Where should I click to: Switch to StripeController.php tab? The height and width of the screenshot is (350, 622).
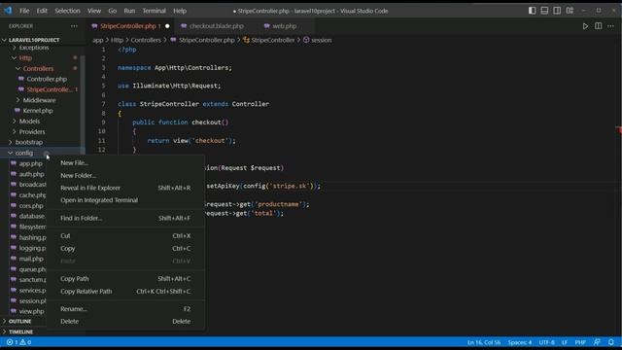pos(127,26)
